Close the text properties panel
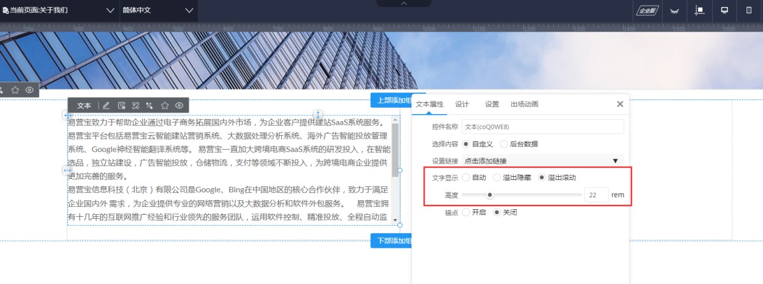The height and width of the screenshot is (284, 763). pos(620,104)
